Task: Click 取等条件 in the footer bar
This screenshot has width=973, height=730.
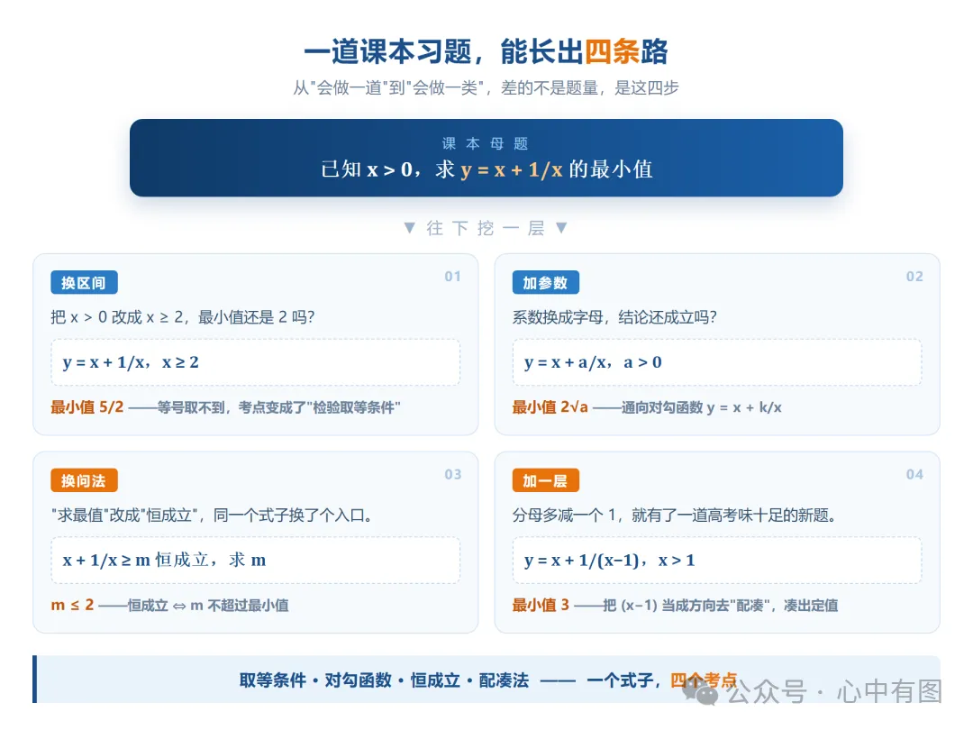Action: [x=272, y=680]
